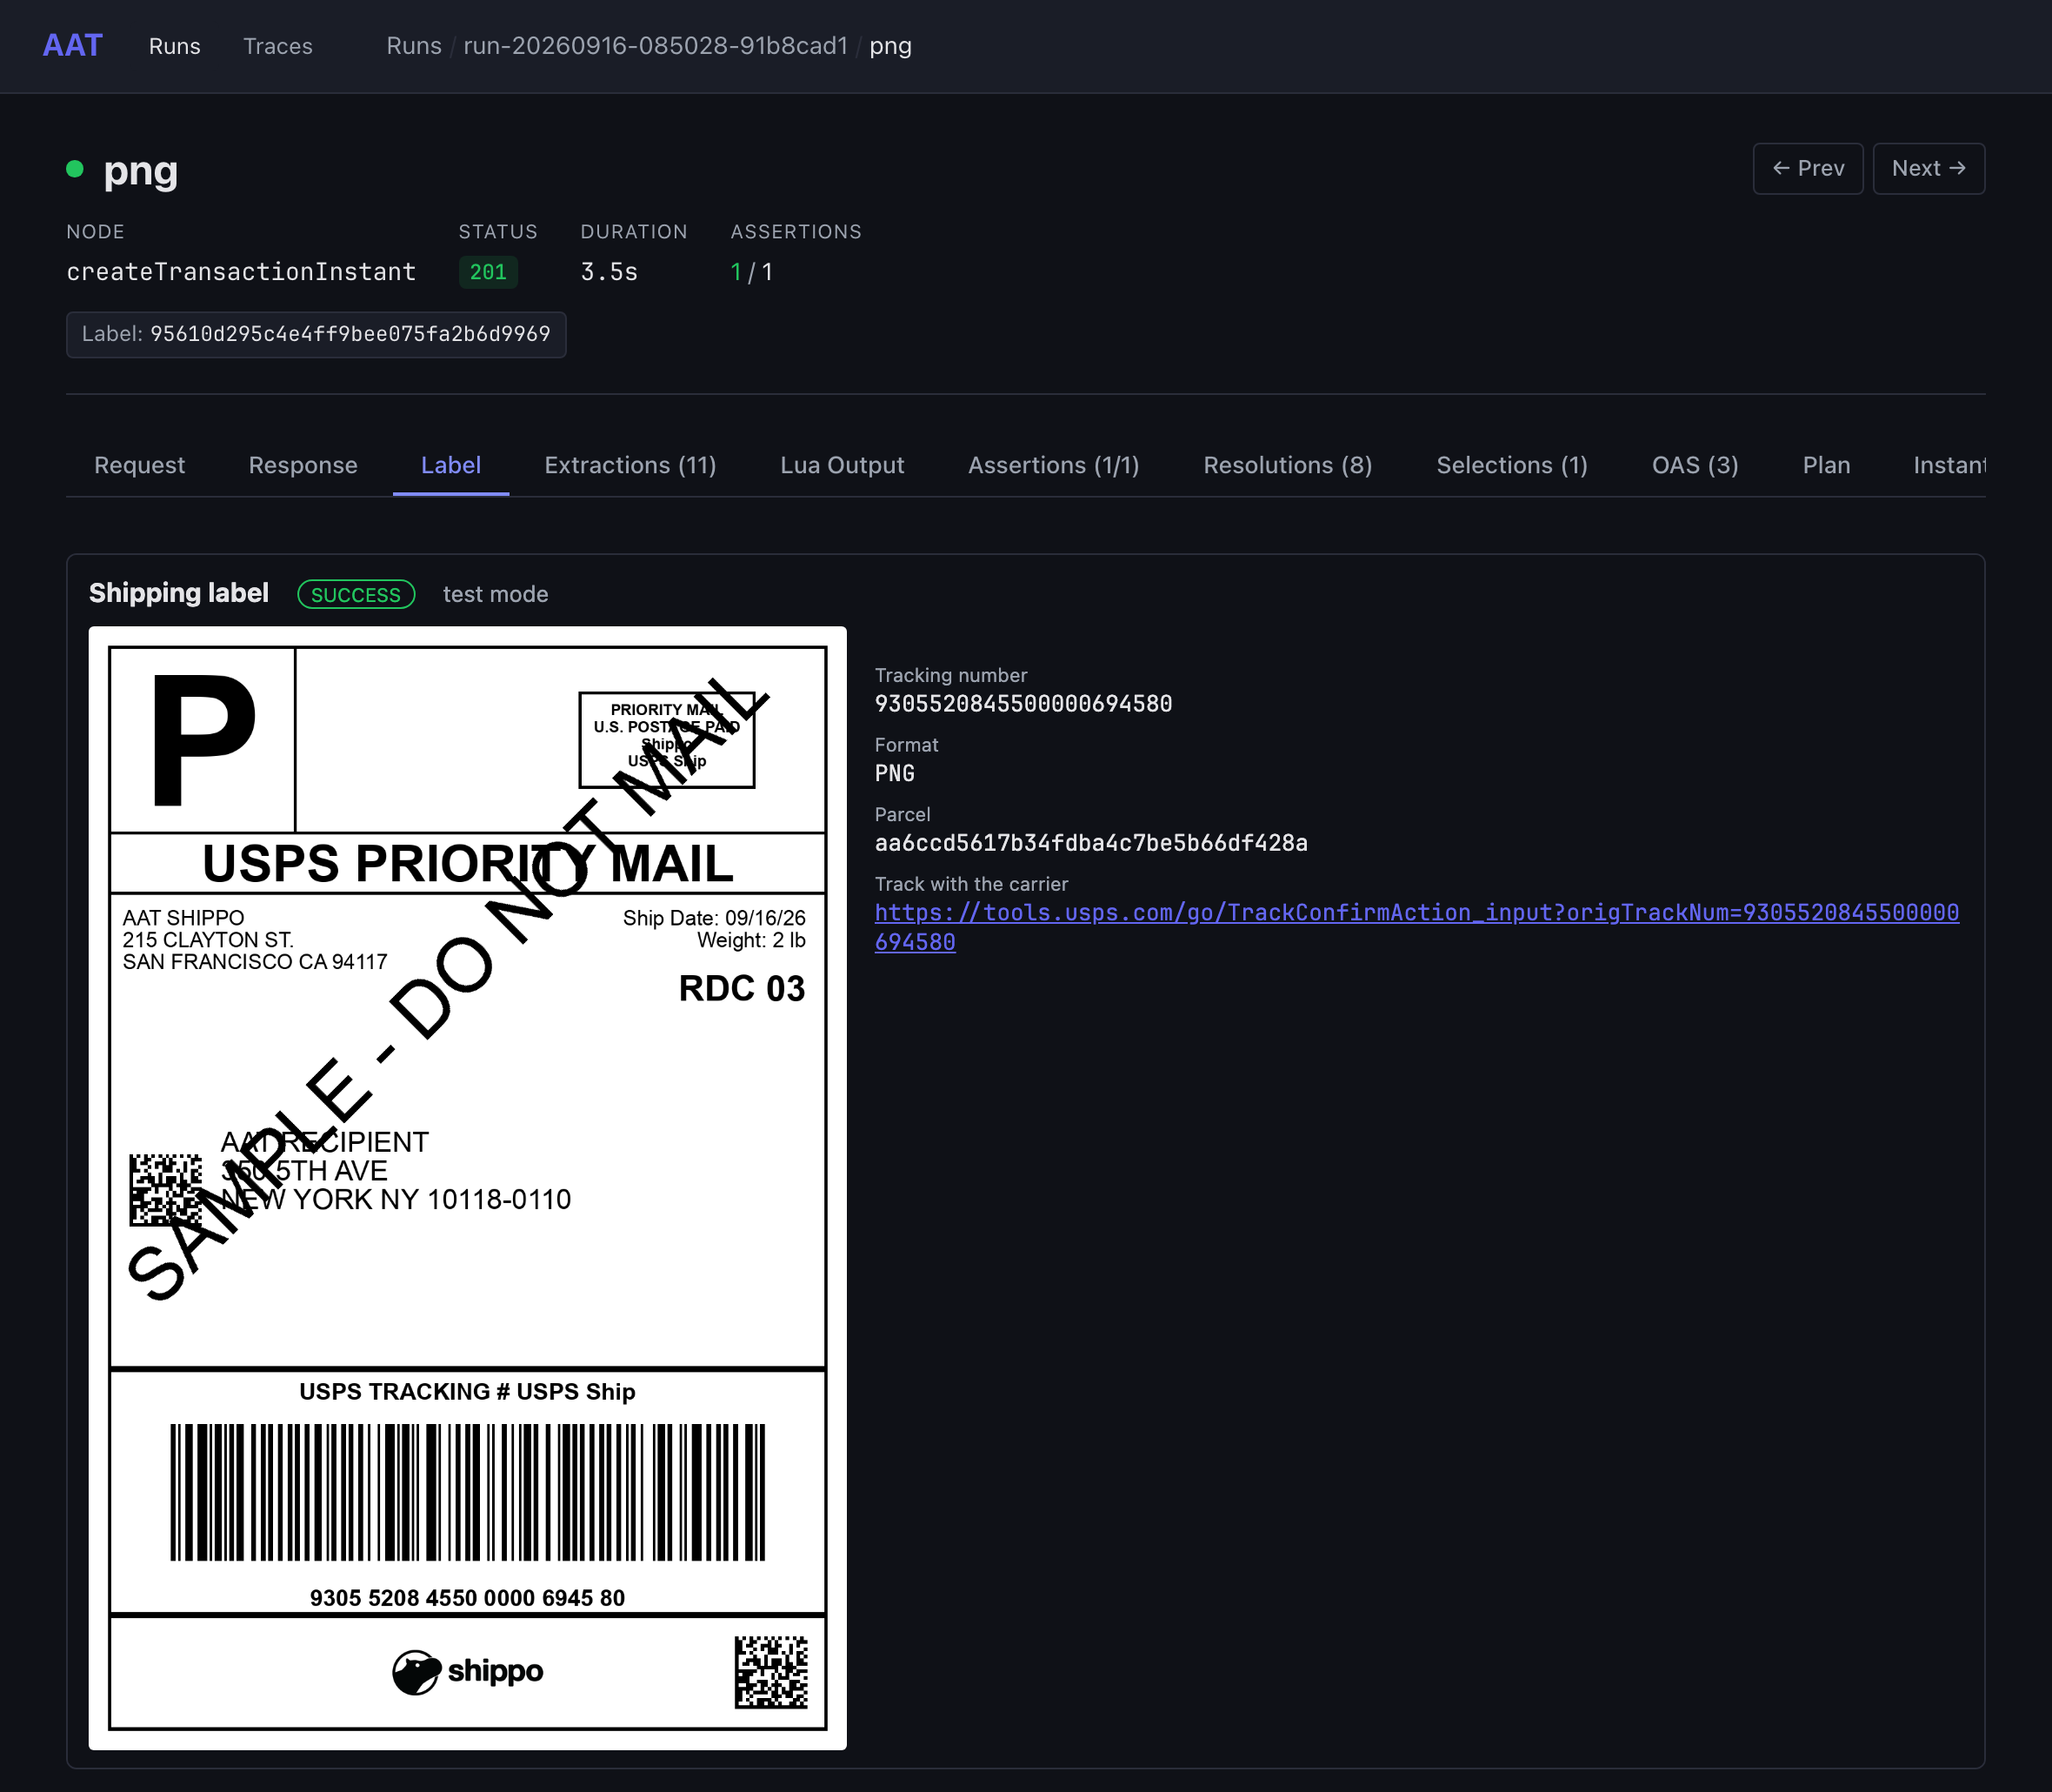Viewport: 2052px width, 1792px height.
Task: Click the Next button
Action: coord(1928,168)
